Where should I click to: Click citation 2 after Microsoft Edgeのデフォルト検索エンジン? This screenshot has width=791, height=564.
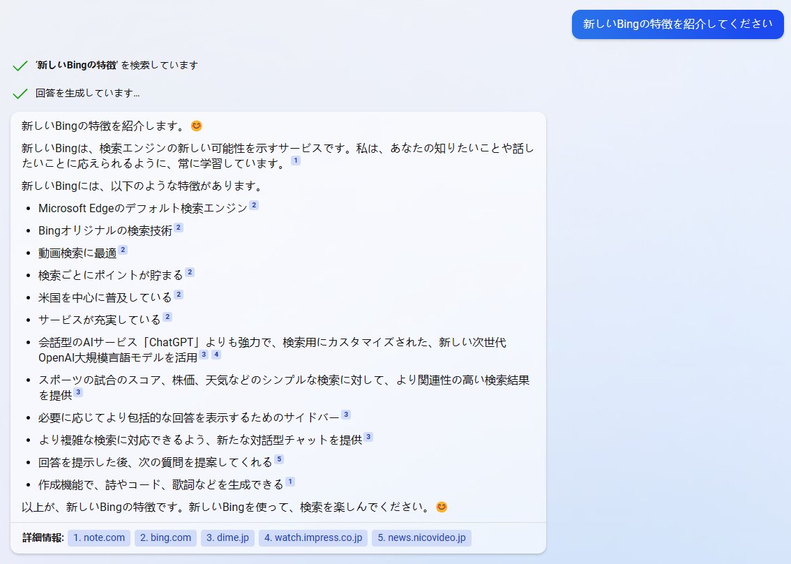tap(254, 205)
